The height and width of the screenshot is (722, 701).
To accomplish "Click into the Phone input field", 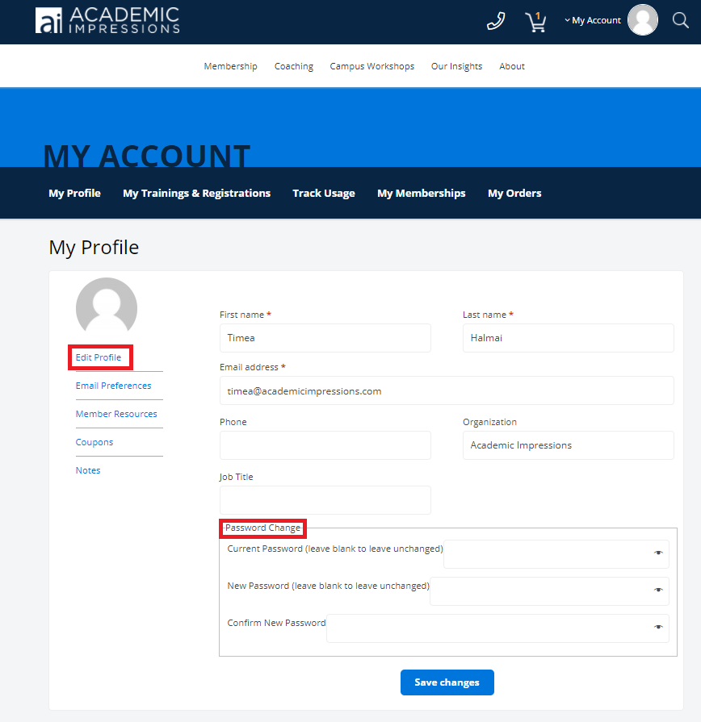I will [x=325, y=445].
